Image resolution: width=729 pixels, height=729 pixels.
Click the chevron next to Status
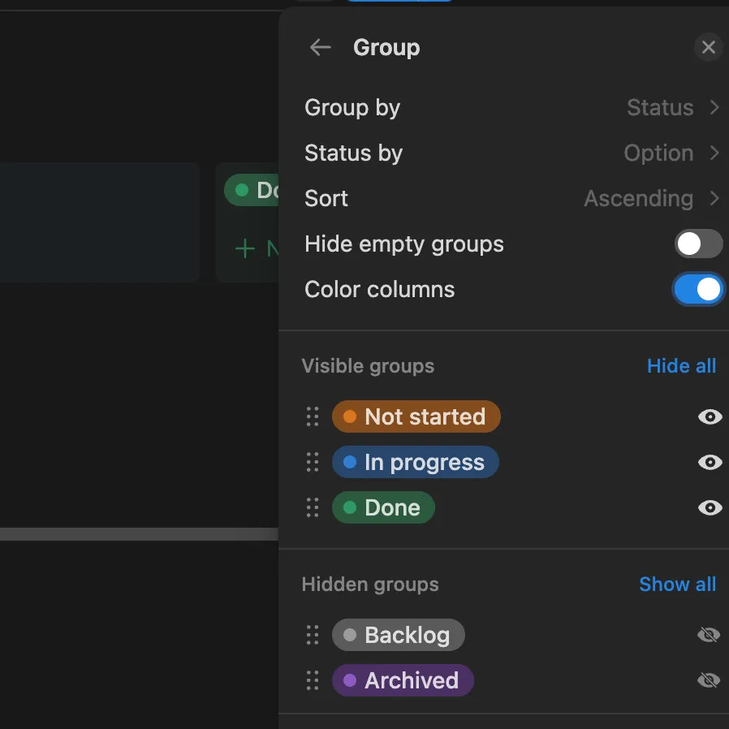coord(714,107)
